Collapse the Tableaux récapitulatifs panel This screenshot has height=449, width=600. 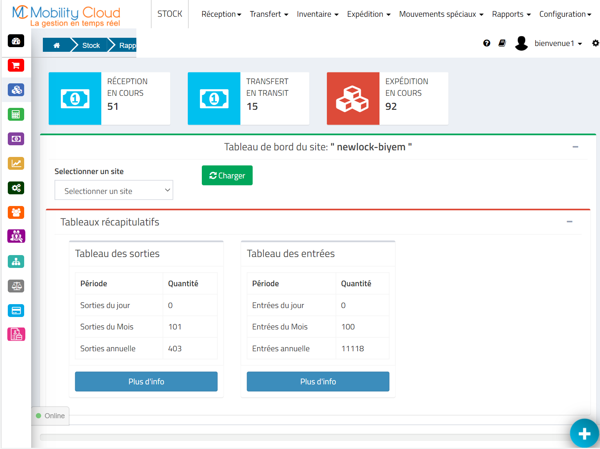pyautogui.click(x=569, y=222)
